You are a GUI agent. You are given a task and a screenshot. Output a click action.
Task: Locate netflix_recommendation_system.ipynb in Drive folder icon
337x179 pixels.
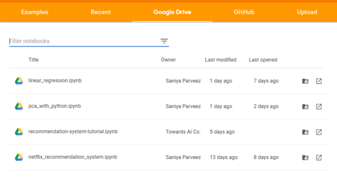(305, 157)
